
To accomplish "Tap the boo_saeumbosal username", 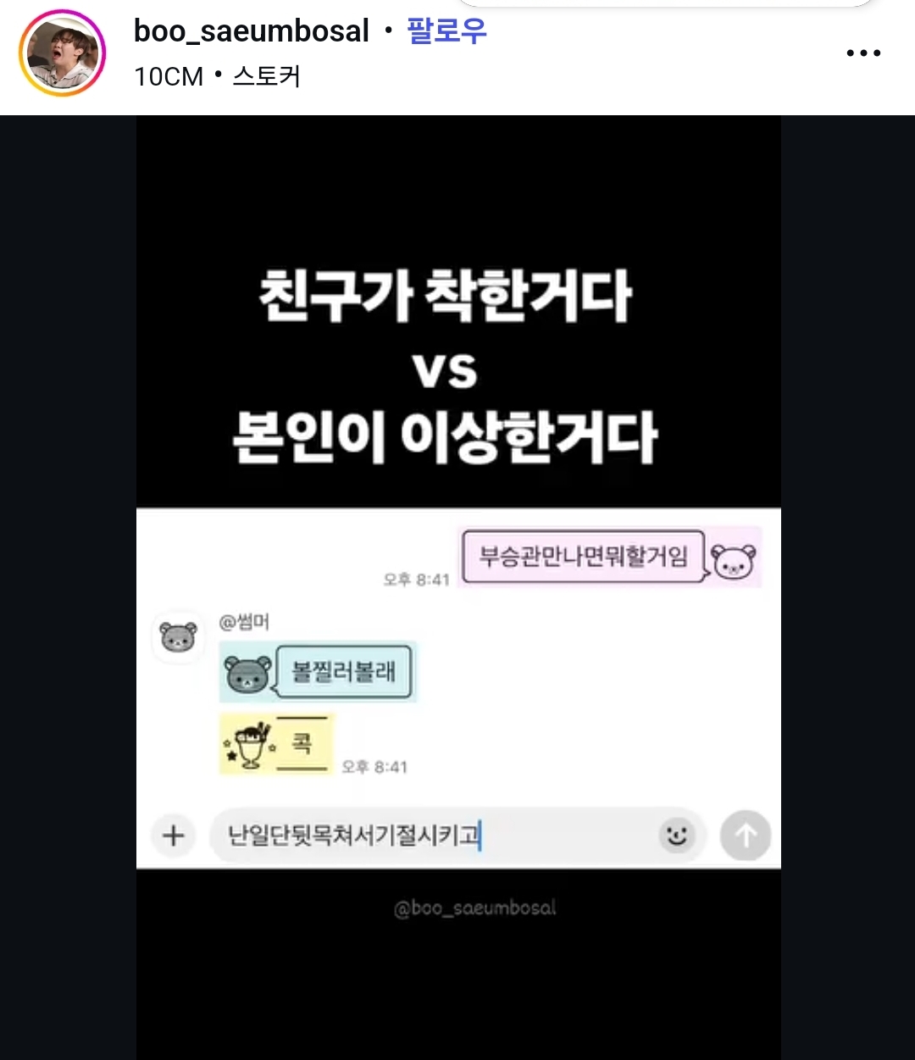I will 252,31.
